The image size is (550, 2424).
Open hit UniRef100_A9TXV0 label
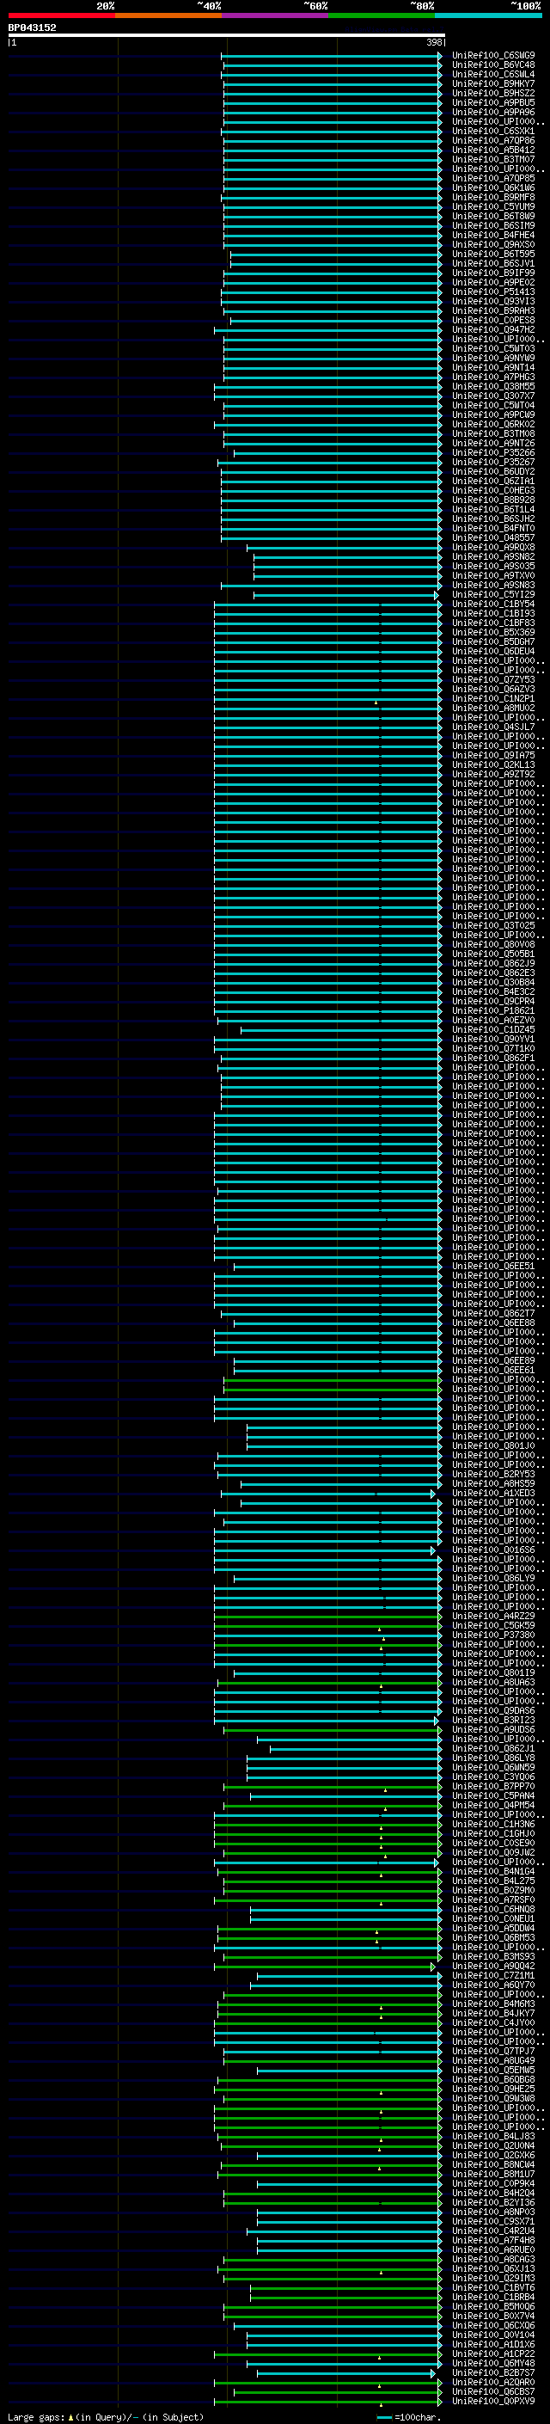(x=493, y=576)
